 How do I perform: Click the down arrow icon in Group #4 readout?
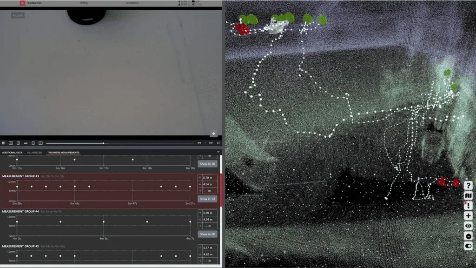click(x=200, y=220)
